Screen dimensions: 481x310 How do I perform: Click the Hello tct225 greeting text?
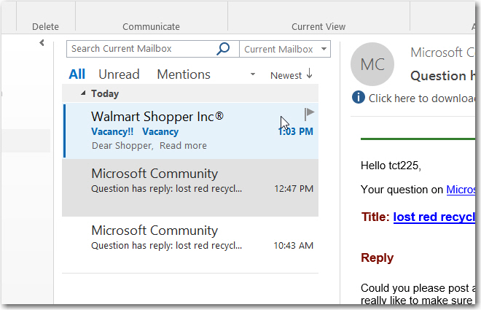(391, 166)
